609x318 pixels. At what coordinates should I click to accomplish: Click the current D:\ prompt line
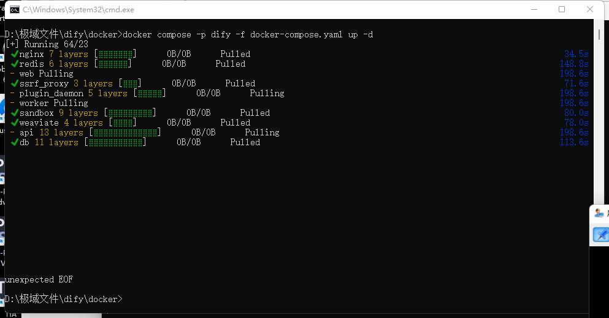pos(64,299)
